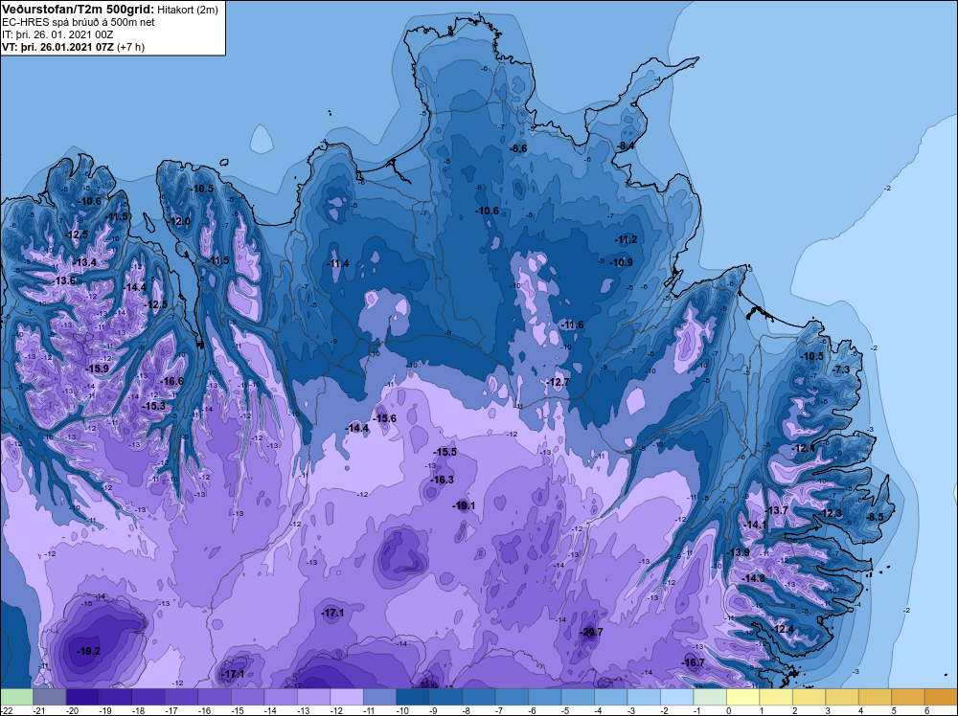Image resolution: width=958 pixels, height=716 pixels.
Task: Select the -15.3 temperature label
Action: (153, 406)
